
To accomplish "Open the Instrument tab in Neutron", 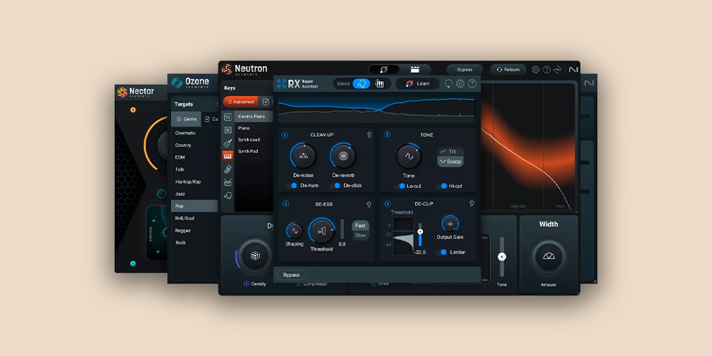I will (241, 102).
